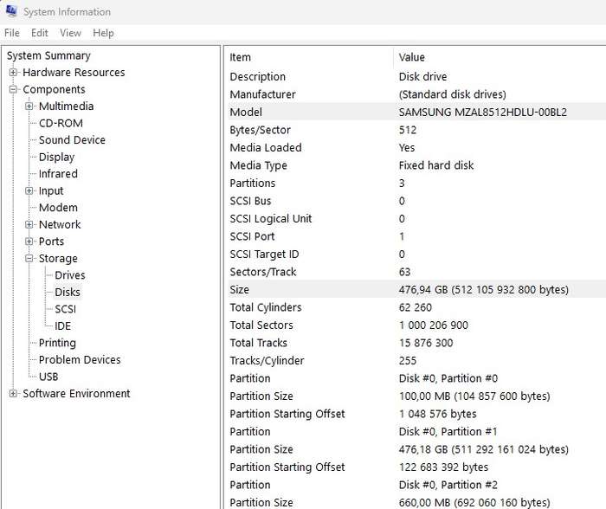Select the Tracks/Cylinder row
The image size is (606, 509).
(417, 361)
